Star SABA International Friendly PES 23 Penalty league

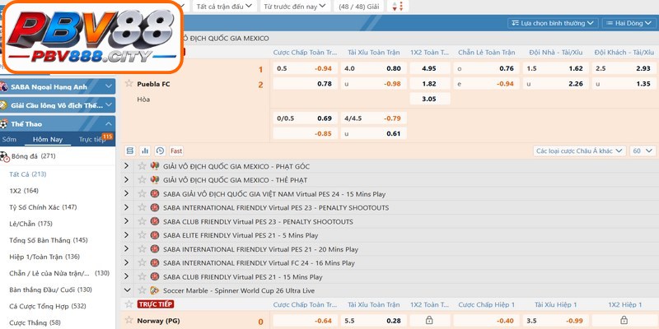click(x=142, y=207)
